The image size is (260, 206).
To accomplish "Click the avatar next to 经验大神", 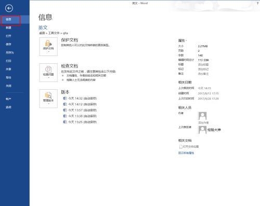I will [x=202, y=130].
